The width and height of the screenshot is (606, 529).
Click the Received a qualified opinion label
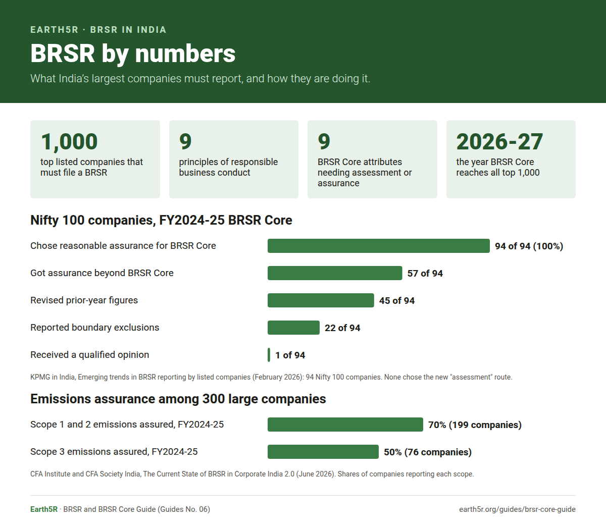coord(90,355)
